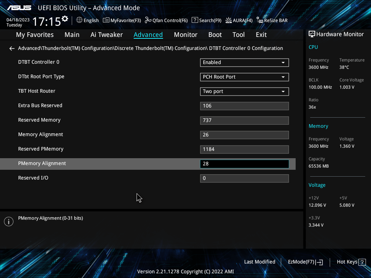Screen dimensions: 371x278
Task: Select the Reserved Memory label
Action: point(39,120)
